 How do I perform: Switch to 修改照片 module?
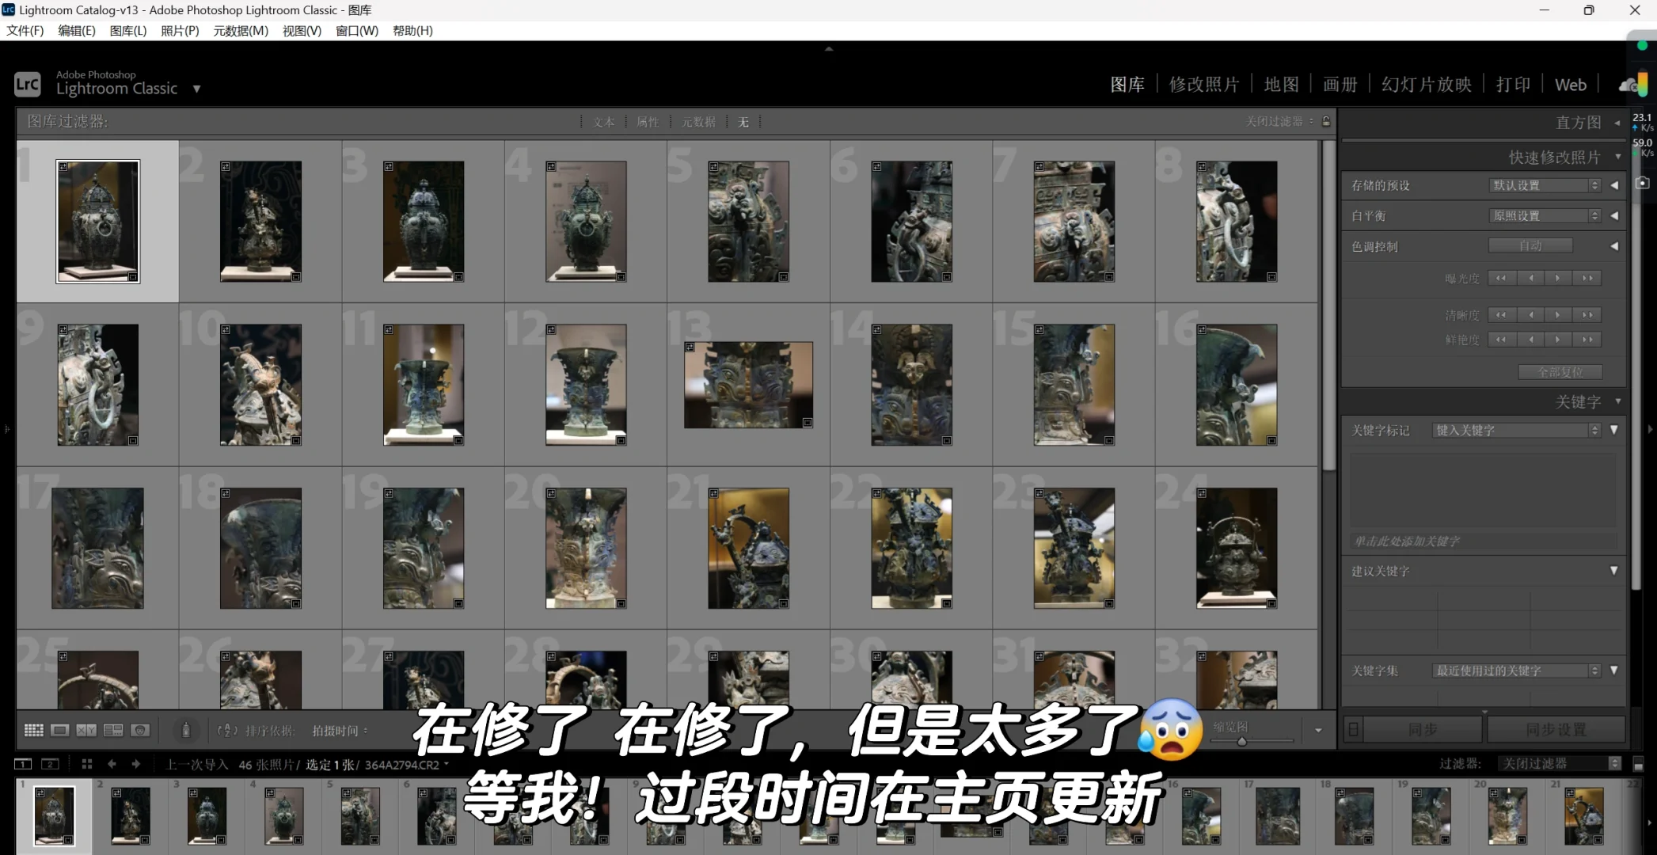[x=1204, y=85]
